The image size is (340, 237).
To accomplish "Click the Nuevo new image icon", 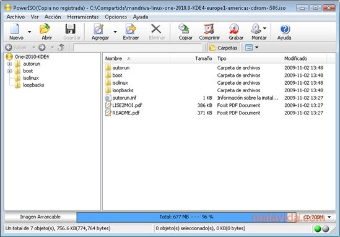I will [15, 29].
